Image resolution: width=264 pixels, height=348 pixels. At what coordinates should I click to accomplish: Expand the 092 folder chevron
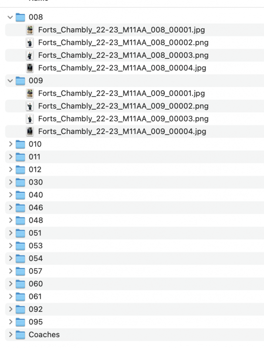click(x=10, y=309)
